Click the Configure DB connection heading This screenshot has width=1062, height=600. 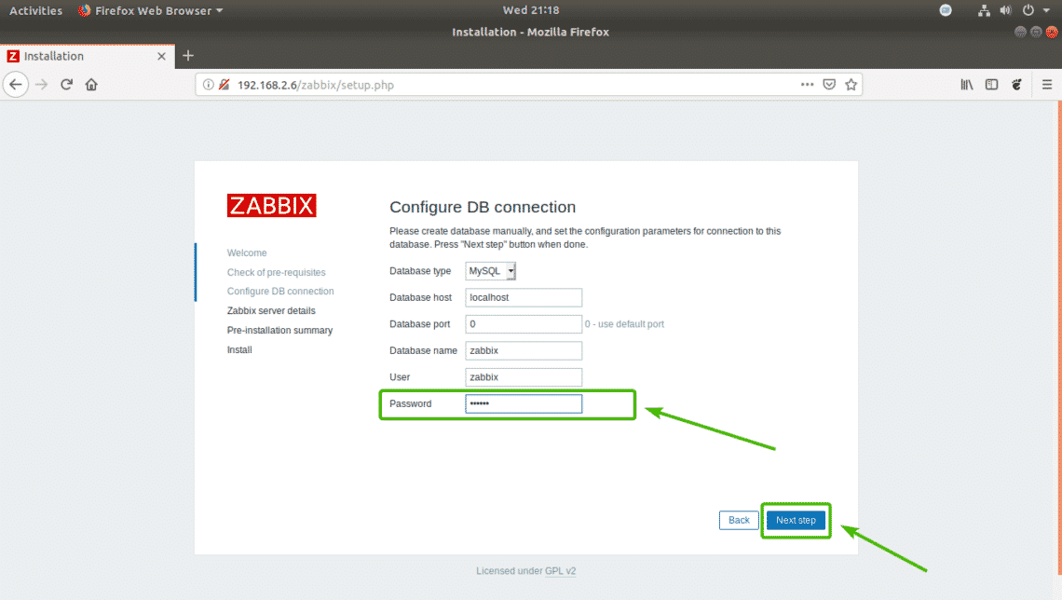[483, 207]
